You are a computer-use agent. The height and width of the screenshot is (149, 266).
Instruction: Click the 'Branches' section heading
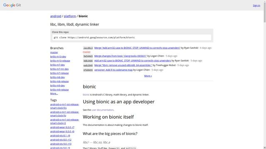click(x=57, y=48)
